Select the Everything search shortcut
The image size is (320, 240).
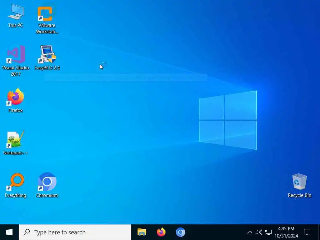click(x=16, y=185)
